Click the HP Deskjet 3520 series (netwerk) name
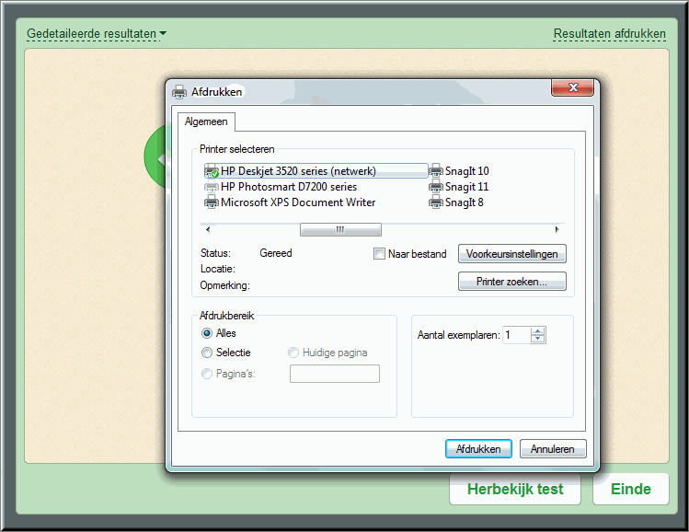The width and height of the screenshot is (689, 532). [298, 171]
